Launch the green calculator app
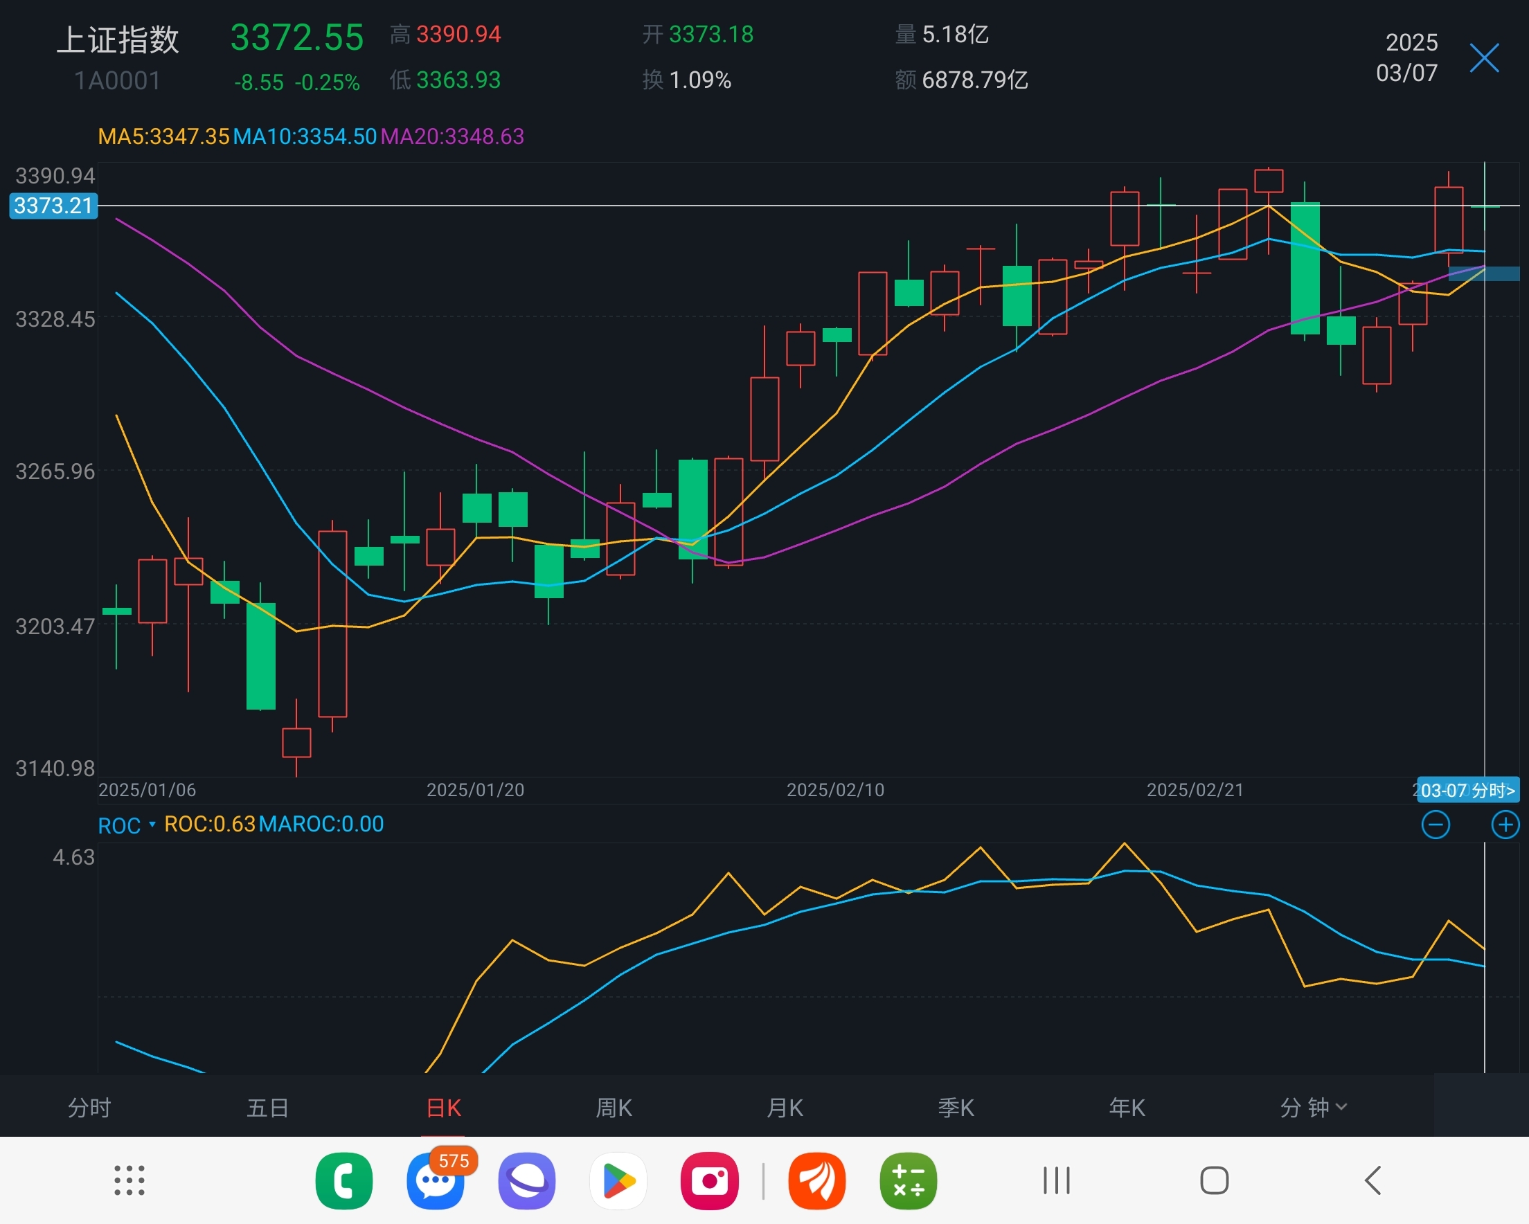The width and height of the screenshot is (1529, 1224). 908,1181
